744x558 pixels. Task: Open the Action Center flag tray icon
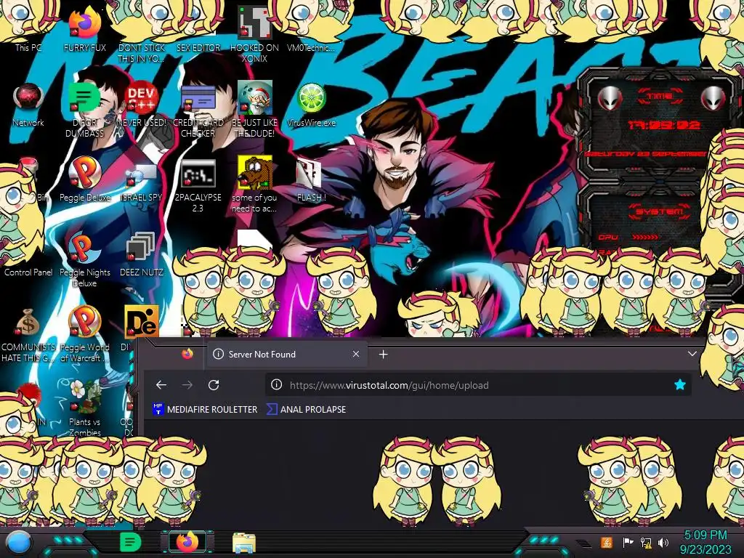[x=628, y=542]
